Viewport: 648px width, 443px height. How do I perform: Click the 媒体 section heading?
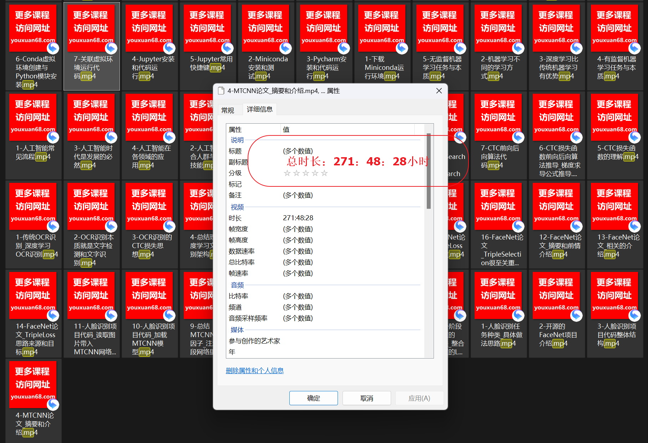pyautogui.click(x=237, y=330)
